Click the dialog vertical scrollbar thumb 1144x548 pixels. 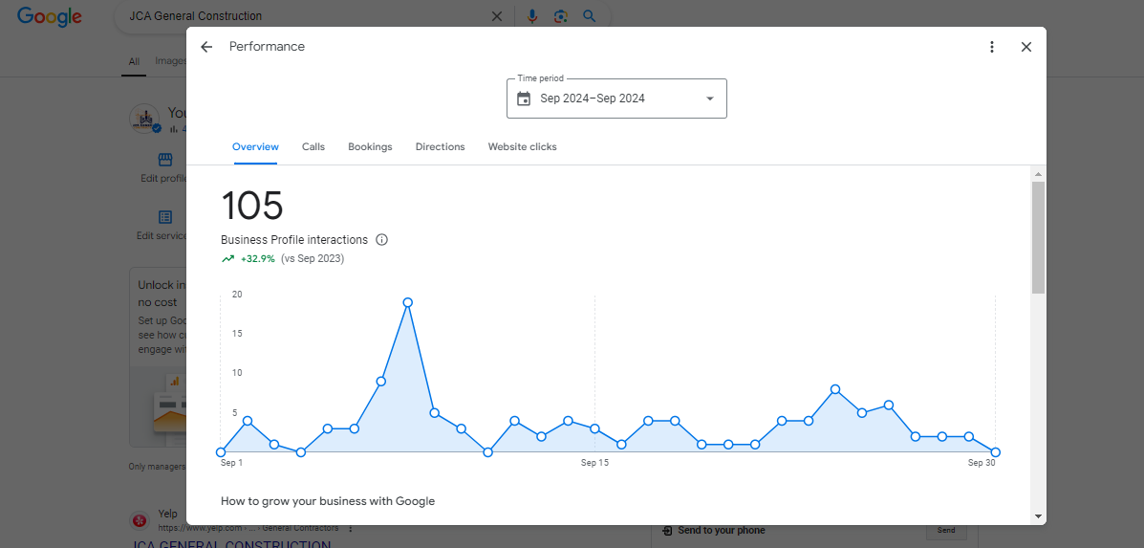(1038, 238)
